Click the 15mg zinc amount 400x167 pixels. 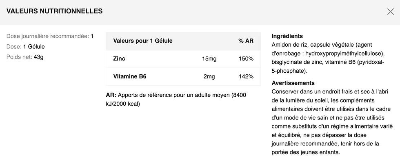(209, 59)
